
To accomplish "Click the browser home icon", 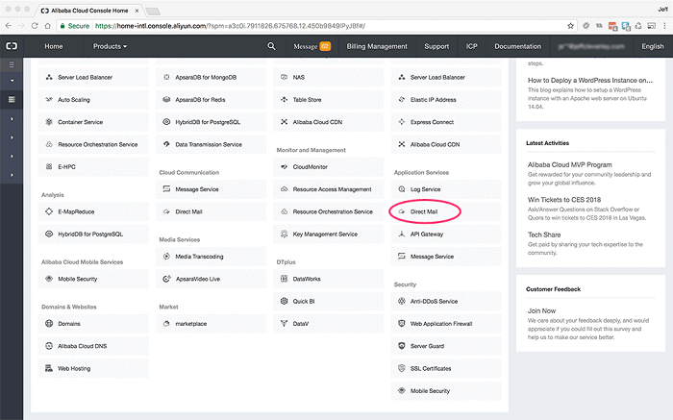I will (x=48, y=26).
